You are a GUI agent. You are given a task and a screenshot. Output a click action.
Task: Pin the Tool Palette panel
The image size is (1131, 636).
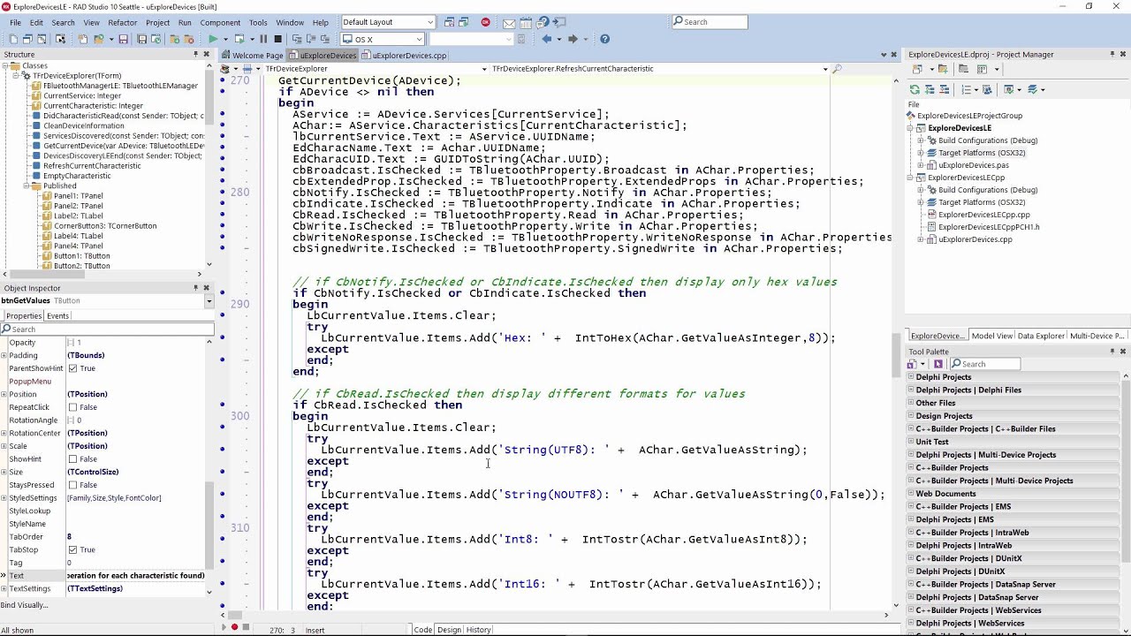(x=1112, y=352)
